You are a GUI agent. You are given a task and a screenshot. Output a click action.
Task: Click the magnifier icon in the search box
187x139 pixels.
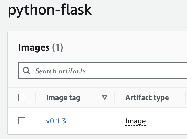[x=26, y=71]
